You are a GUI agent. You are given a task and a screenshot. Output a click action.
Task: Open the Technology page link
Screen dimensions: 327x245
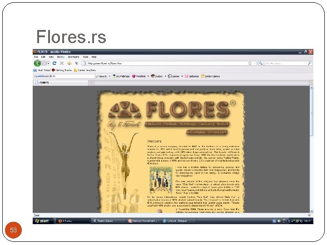(188, 124)
